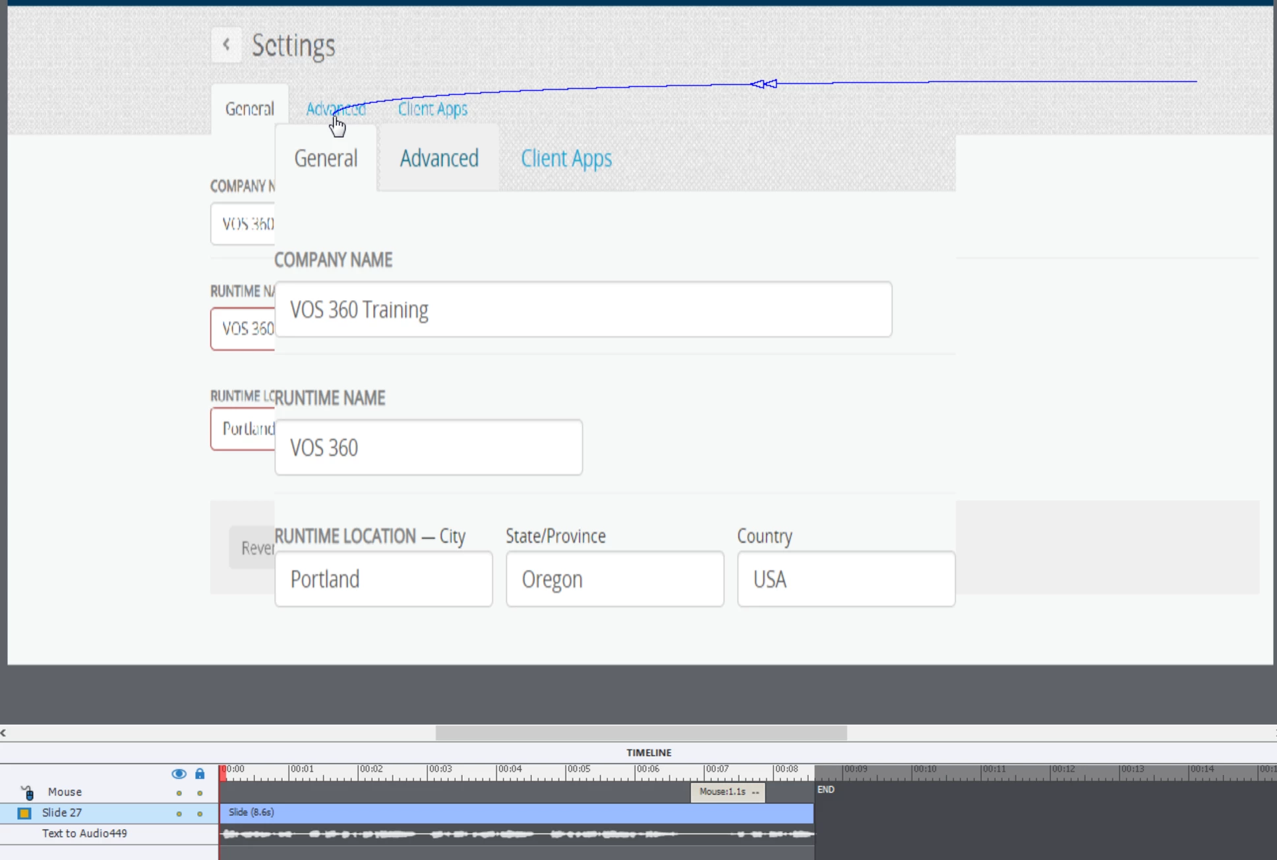Click the State/Province field showing Oregon
The width and height of the screenshot is (1277, 860).
615,579
